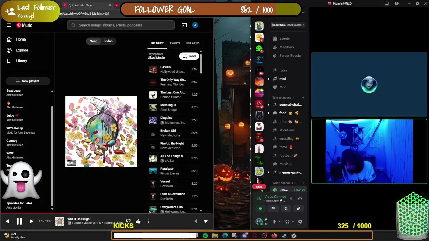The image size is (429, 241).
Task: Open the weather widget on taskbar
Action: click(x=15, y=236)
